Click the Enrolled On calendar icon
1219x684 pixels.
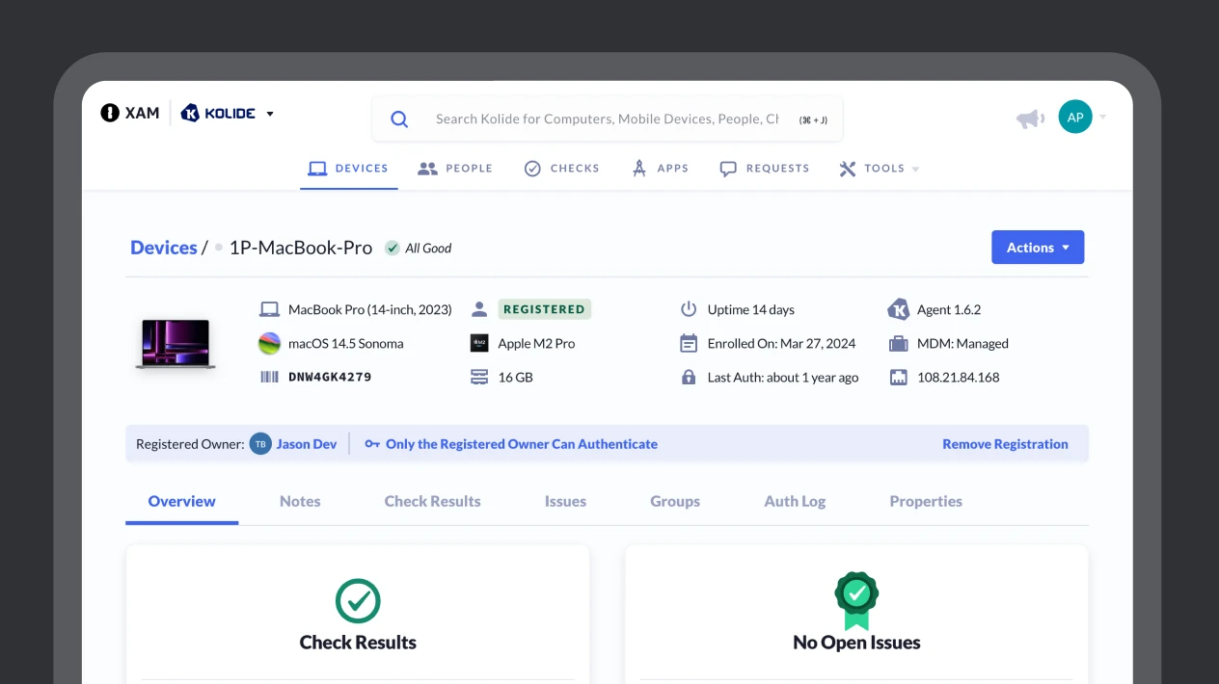(689, 343)
